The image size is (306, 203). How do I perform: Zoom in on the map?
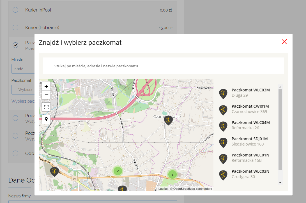tap(46, 86)
